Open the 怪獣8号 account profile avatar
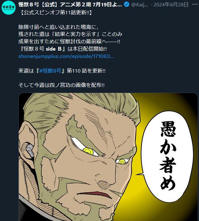This screenshot has height=221, width=199. tap(9, 8)
